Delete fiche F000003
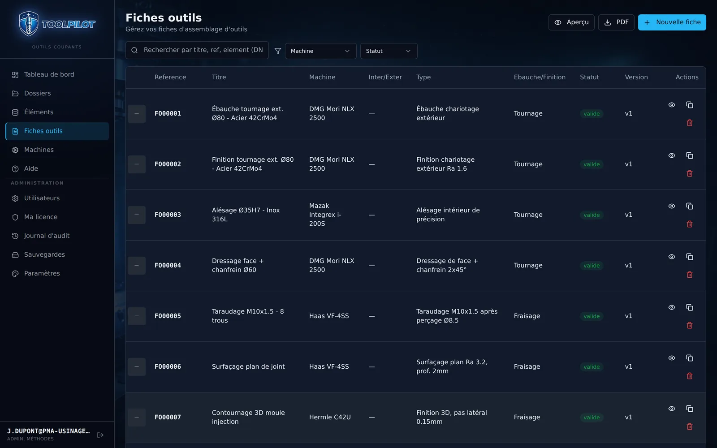 pos(690,224)
